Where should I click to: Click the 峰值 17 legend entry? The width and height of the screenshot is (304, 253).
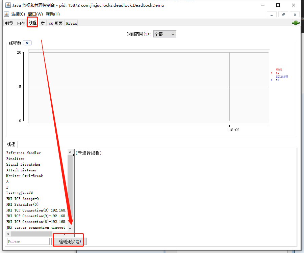[x=277, y=71]
